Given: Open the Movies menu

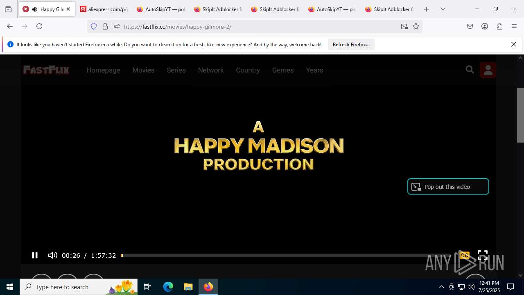Looking at the screenshot, I should pos(143,70).
